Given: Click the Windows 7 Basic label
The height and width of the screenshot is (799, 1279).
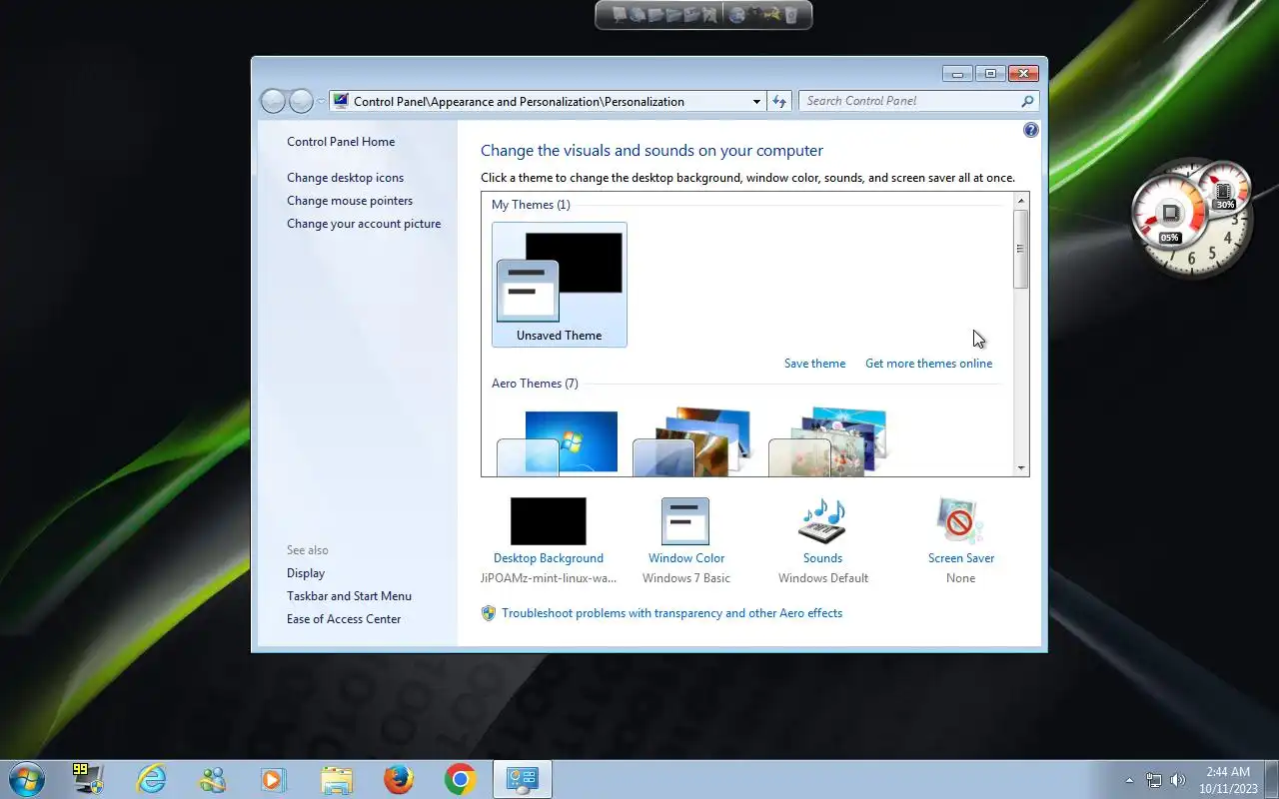Looking at the screenshot, I should 686,578.
